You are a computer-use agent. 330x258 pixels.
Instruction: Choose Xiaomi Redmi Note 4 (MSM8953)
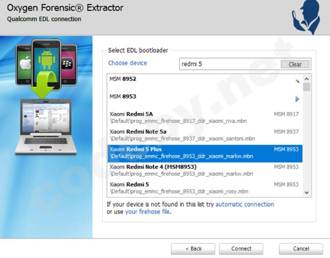205,171
